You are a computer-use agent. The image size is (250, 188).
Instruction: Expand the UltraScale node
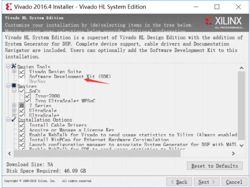coord(14,110)
